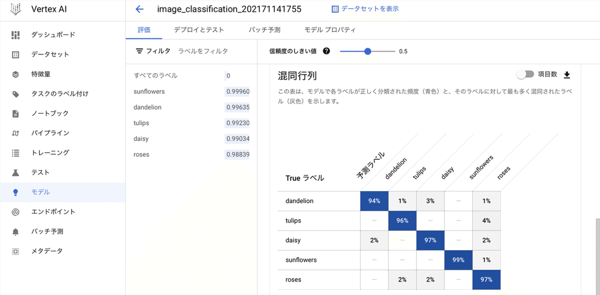Click the 3% cell in dandelion row
Viewport: 600px width, 295px height.
(x=430, y=201)
